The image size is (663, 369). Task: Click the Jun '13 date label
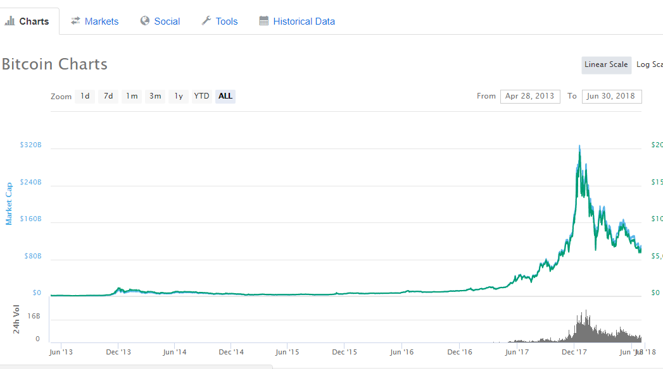click(x=61, y=352)
